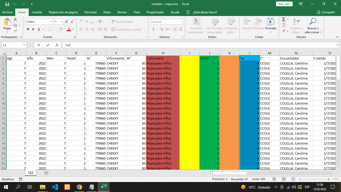Open the font size dropdown

[x=62, y=22]
